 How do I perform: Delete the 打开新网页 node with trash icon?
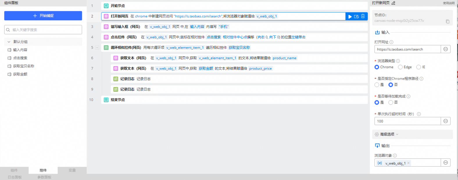coord(363,16)
